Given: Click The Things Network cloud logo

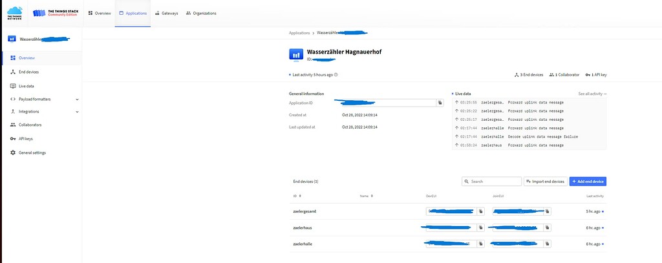Looking at the screenshot, I should [x=14, y=13].
